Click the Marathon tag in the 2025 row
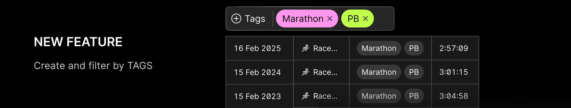This screenshot has height=108, width=571. tap(379, 48)
